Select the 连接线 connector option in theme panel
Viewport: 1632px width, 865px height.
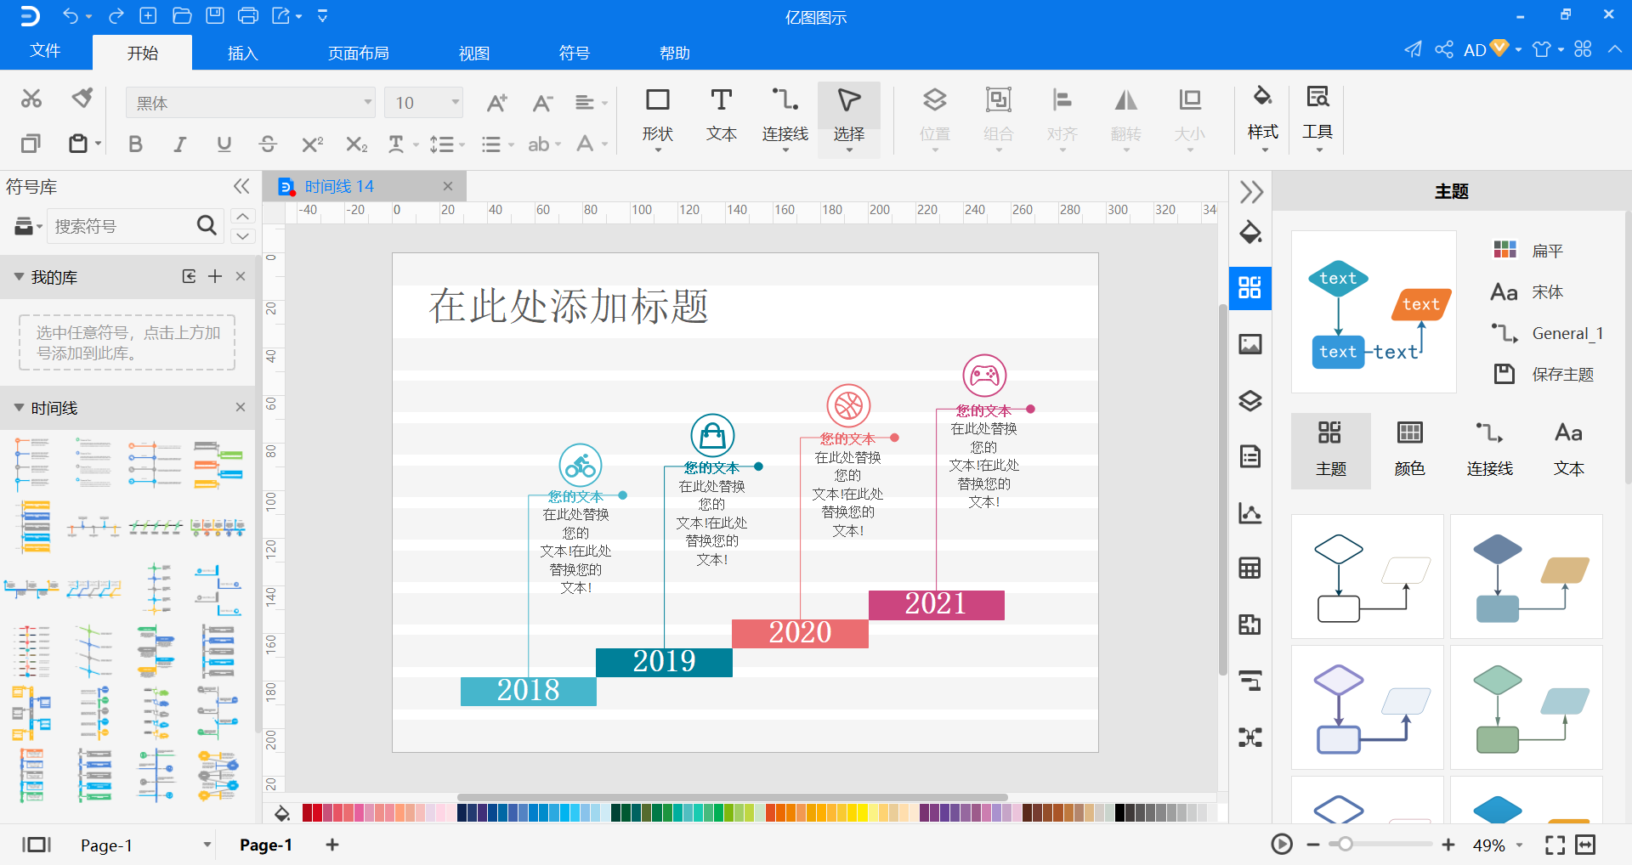1489,450
